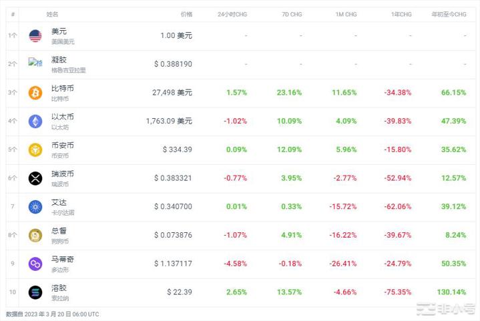Screen dimensions: 480x321
Task: Click the 格鲁吉亚拉里 subtitle text
Action: click(69, 70)
